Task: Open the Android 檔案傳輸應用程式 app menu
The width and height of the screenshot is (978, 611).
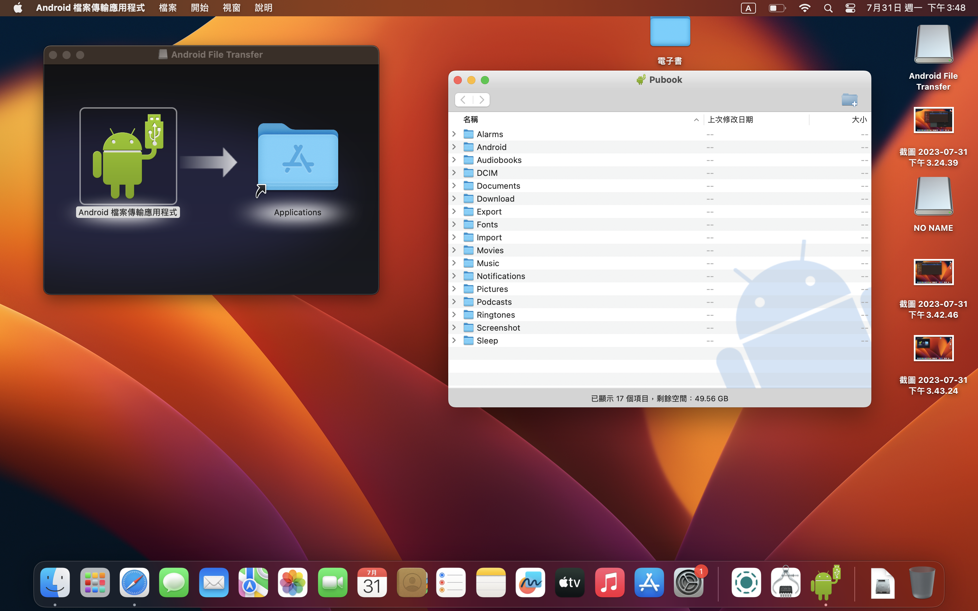Action: [90, 8]
